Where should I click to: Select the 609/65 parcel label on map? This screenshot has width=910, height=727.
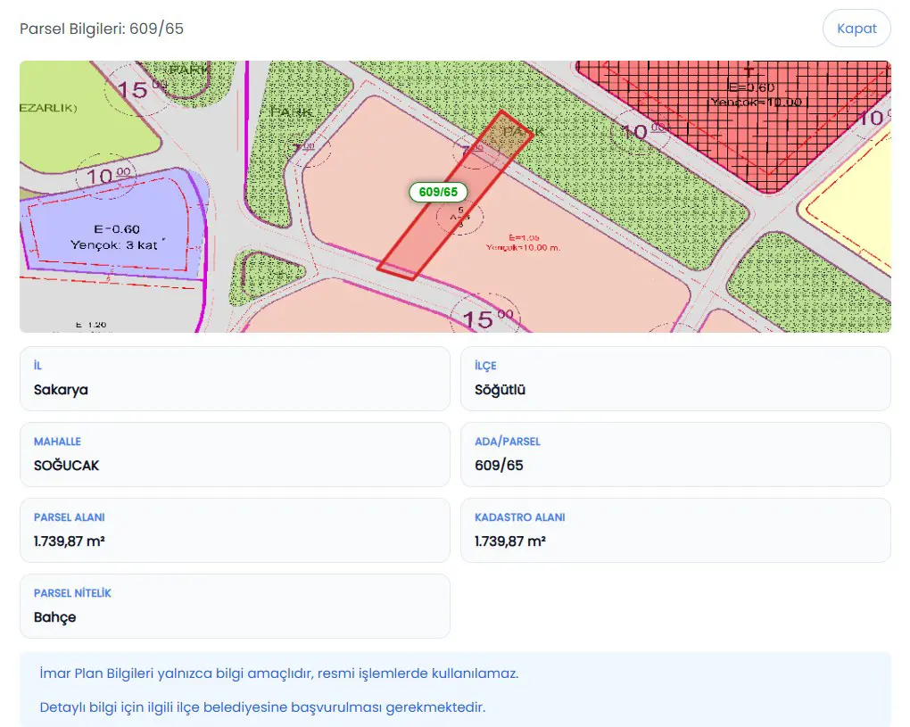438,192
